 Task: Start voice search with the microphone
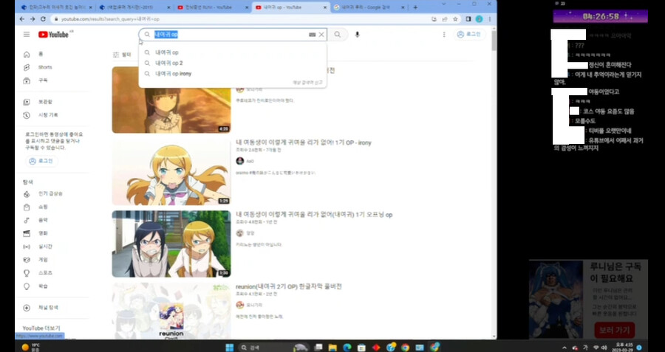[x=357, y=35]
